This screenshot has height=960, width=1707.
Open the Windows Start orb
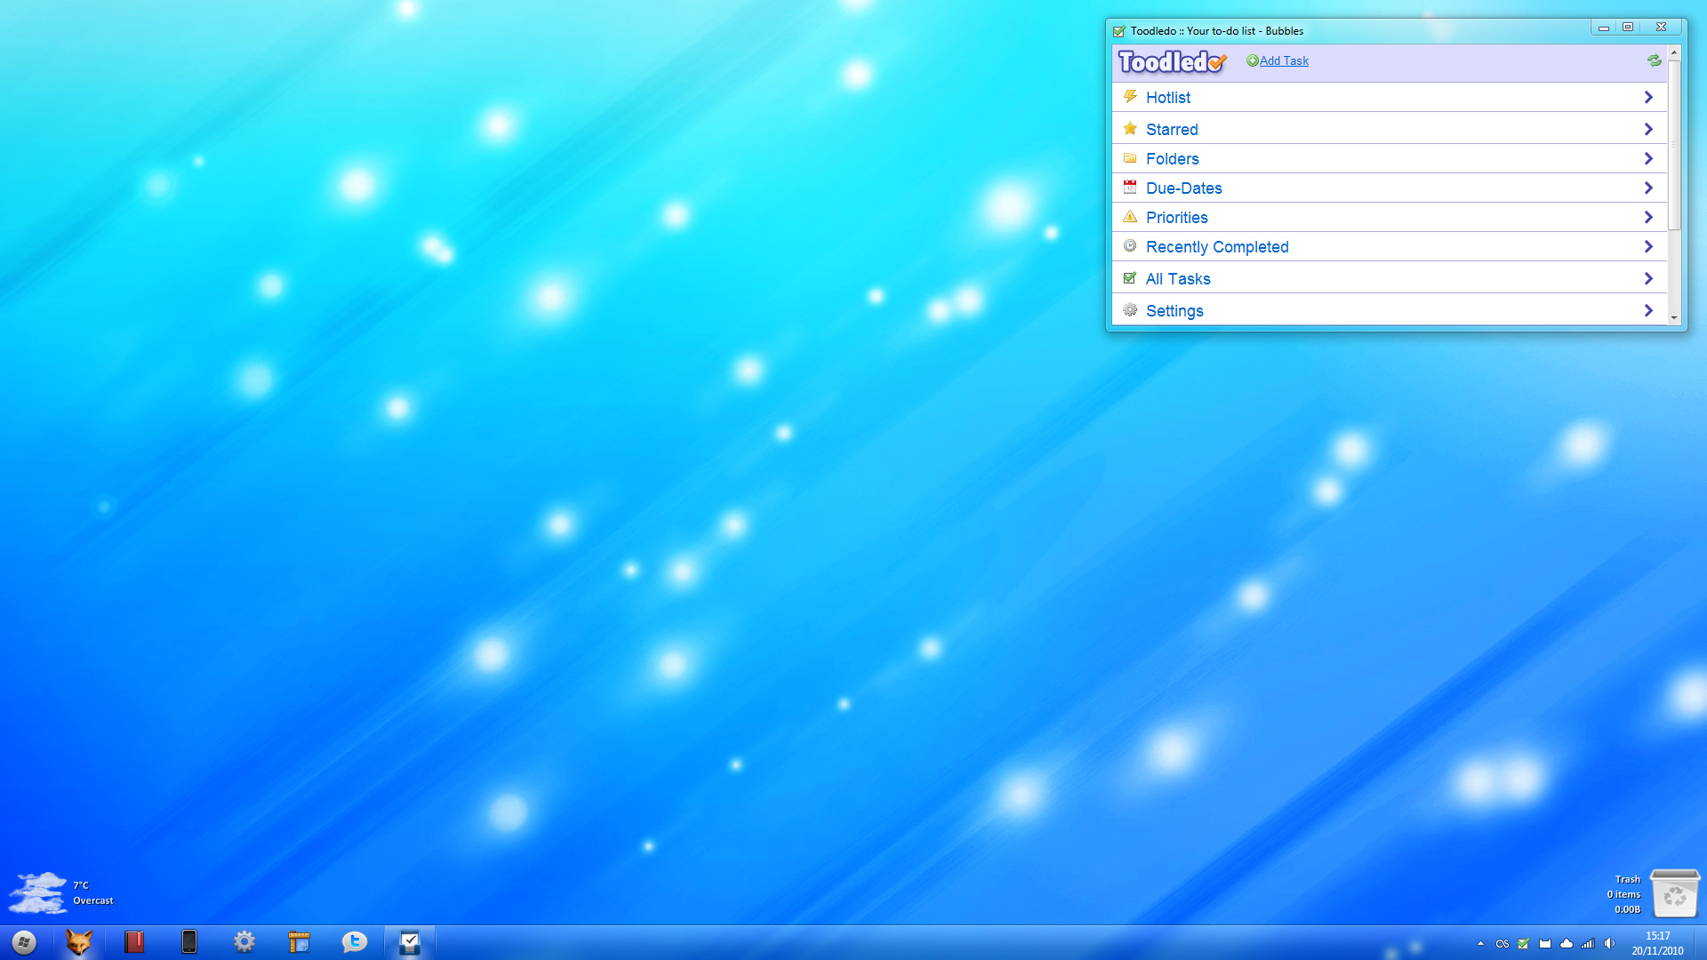coord(24,942)
